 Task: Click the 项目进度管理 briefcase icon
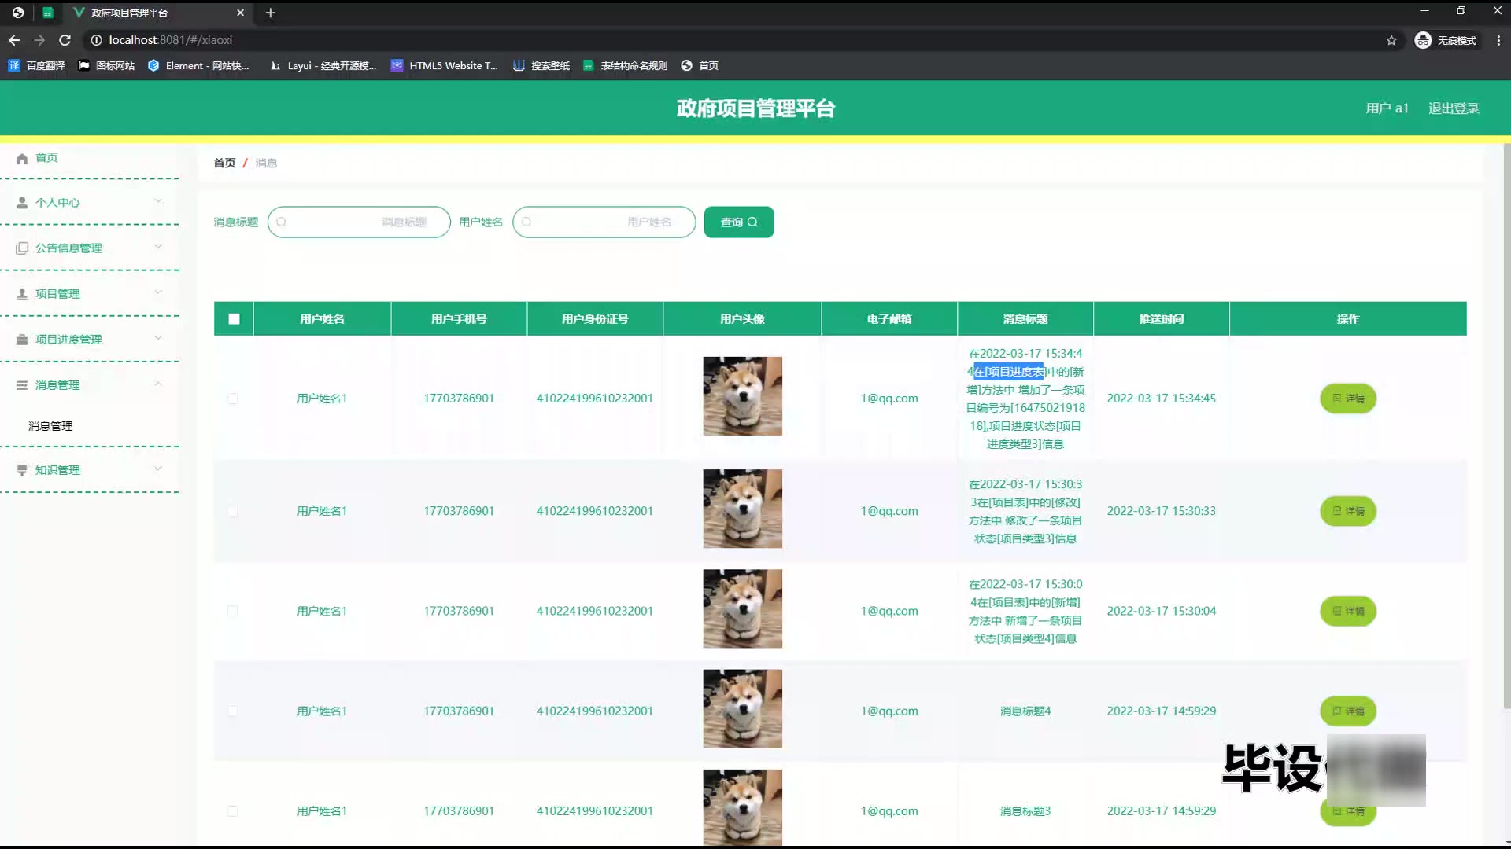pos(22,340)
